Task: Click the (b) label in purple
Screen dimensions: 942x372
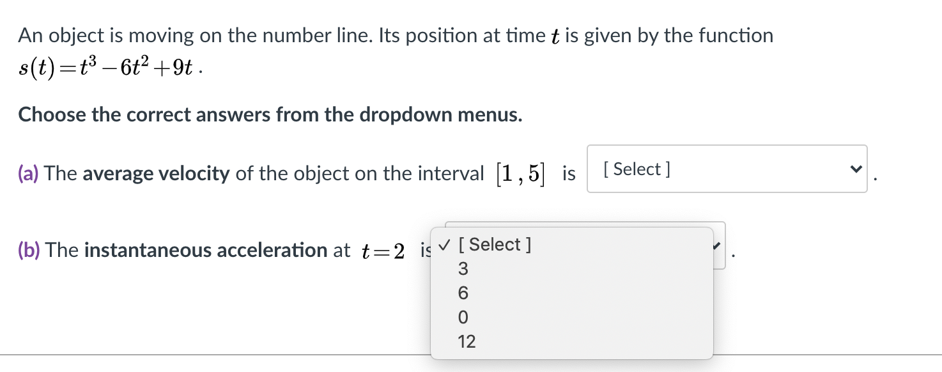Action: coord(29,250)
